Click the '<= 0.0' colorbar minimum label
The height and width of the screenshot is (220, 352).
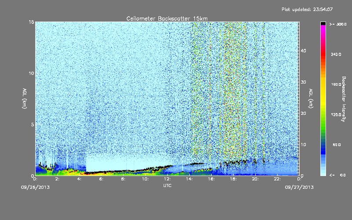337,175
